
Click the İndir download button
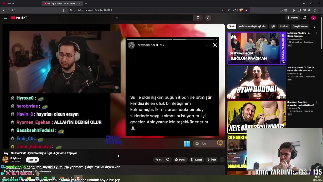(211, 160)
